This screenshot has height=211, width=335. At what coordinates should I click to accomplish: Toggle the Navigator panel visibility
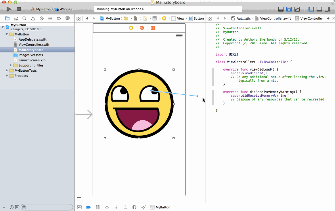[311, 9]
